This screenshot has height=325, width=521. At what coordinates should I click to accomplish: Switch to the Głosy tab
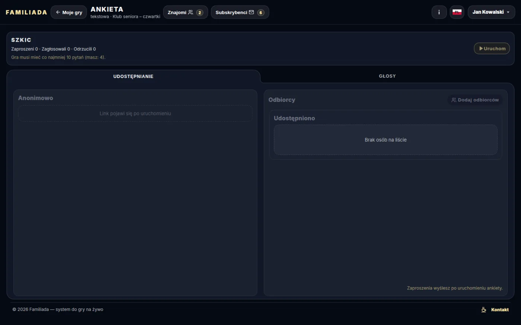387,76
